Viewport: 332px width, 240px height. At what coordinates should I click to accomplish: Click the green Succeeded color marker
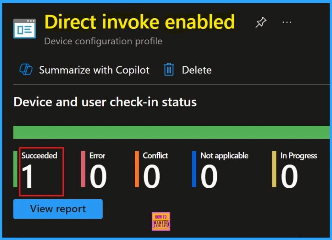click(x=15, y=169)
